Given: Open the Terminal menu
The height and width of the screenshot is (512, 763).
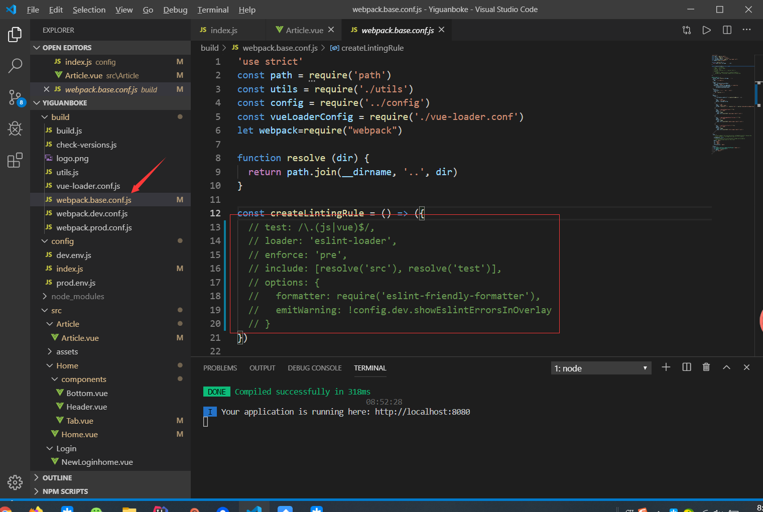Looking at the screenshot, I should (x=213, y=10).
